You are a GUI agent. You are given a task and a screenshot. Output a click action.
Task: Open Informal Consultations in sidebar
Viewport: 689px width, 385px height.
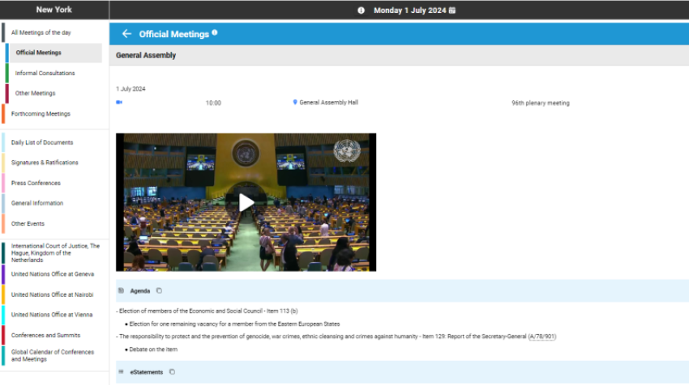click(45, 73)
